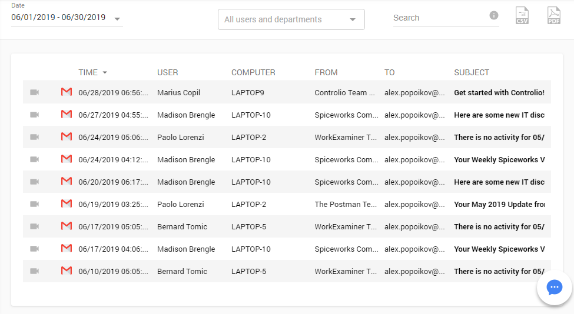The height and width of the screenshot is (314, 574).
Task: Open 'Your May 2019 Update' email subject
Action: pyautogui.click(x=499, y=204)
